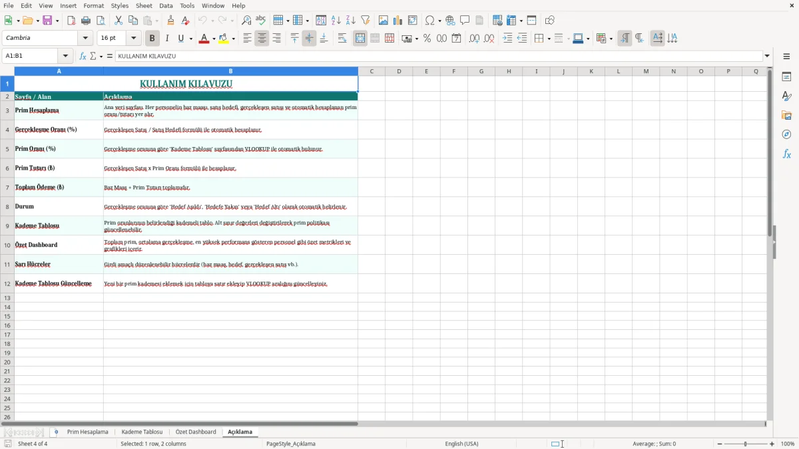The height and width of the screenshot is (449, 799).
Task: Toggle left-to-right text direction
Action: (x=625, y=39)
